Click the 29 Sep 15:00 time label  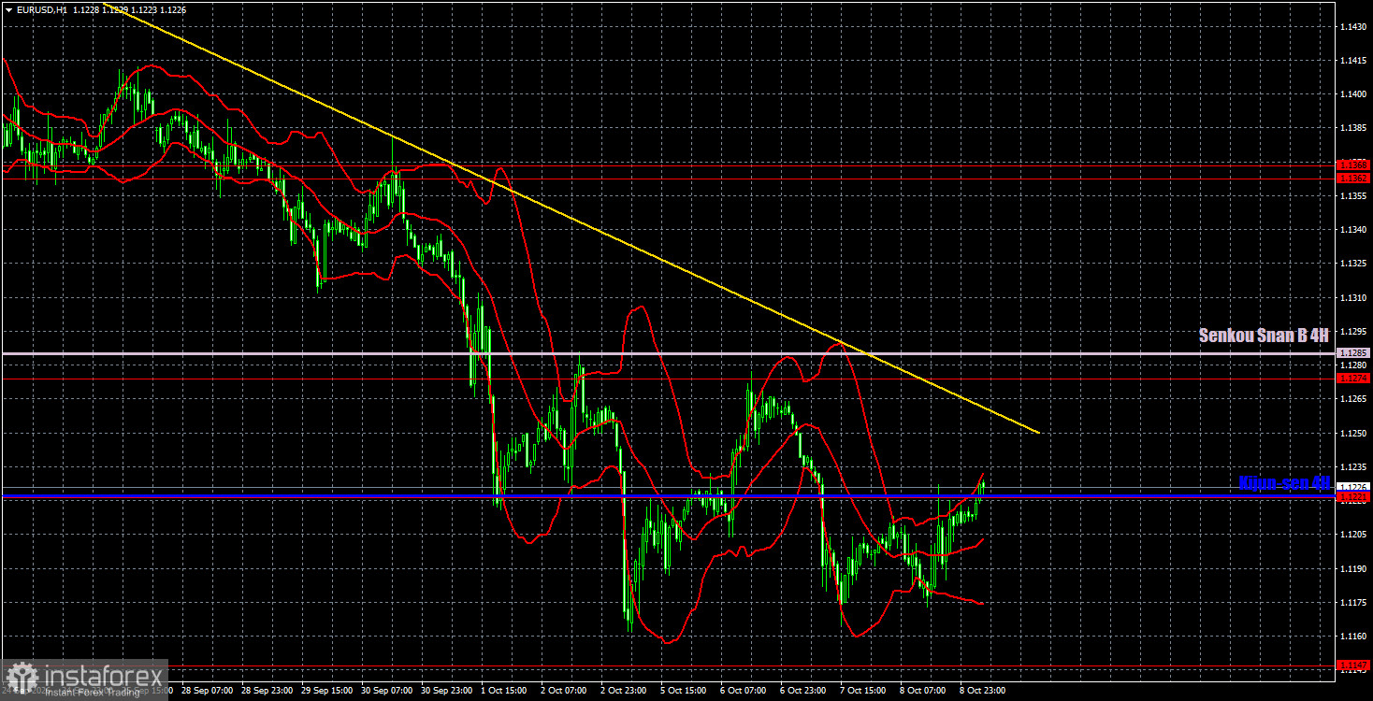click(x=325, y=691)
